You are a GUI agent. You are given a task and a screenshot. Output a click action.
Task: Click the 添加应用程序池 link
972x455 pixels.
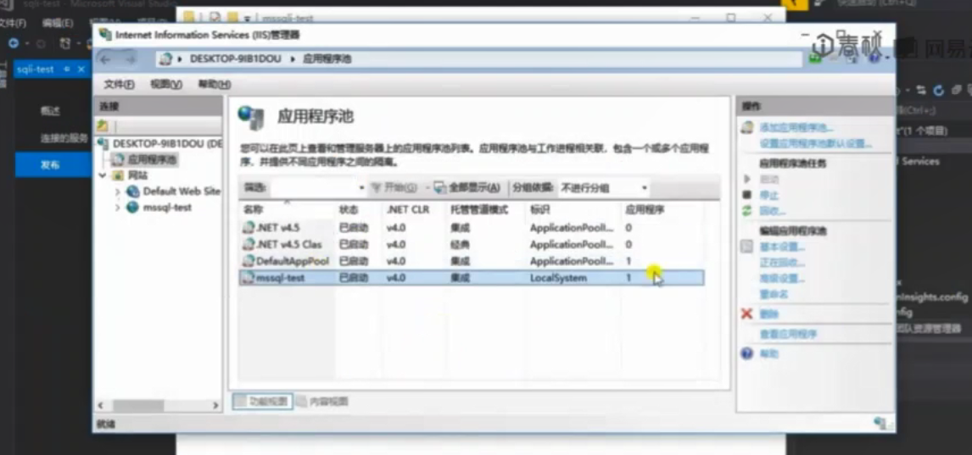tap(796, 128)
